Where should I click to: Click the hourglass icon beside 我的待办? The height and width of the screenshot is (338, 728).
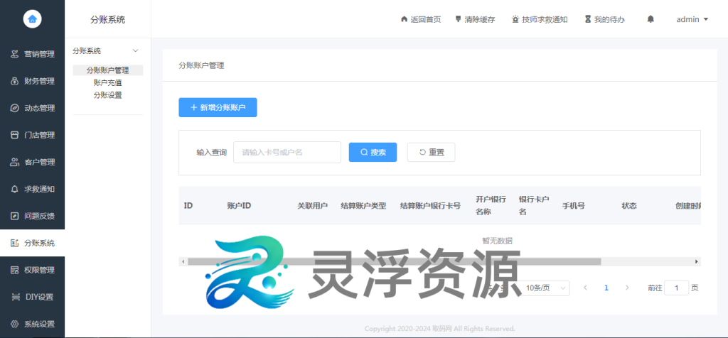coord(588,19)
